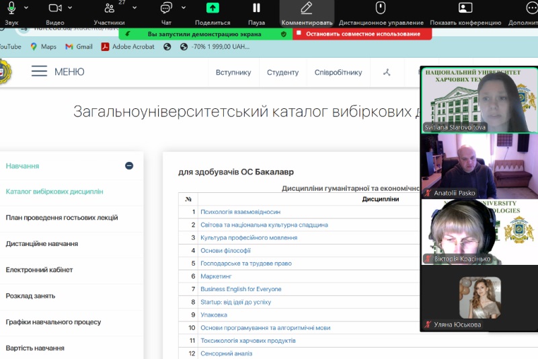The height and width of the screenshot is (359, 538).
Task: Click the green Поделиться share icon
Action: [x=213, y=8]
